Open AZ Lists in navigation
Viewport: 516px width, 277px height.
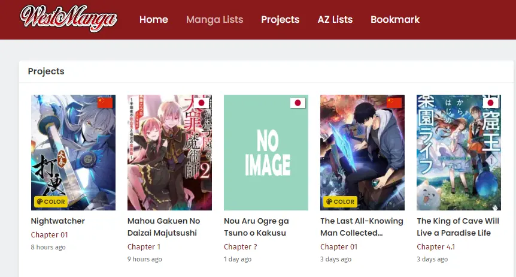click(335, 19)
